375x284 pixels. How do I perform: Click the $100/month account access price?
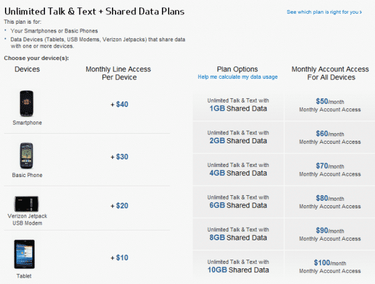[330, 263]
